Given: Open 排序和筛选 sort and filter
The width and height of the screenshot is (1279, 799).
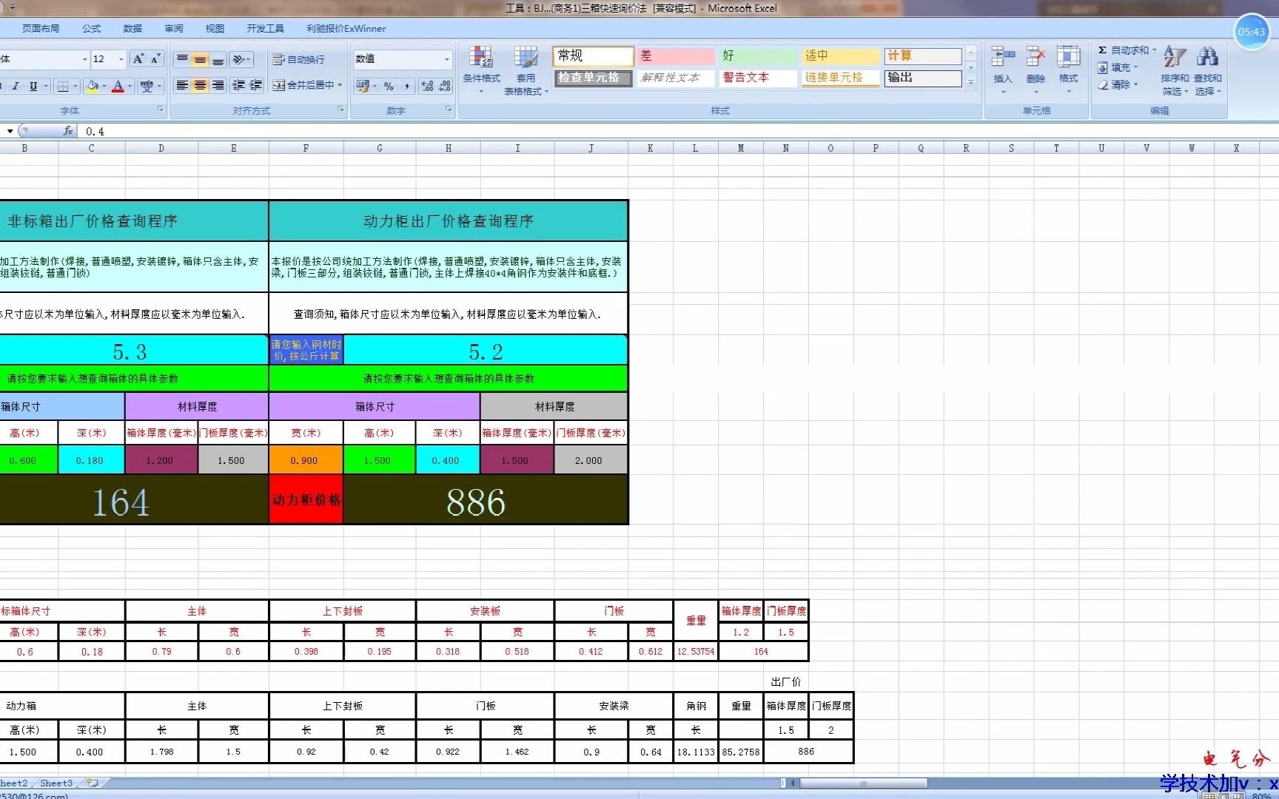Looking at the screenshot, I should pos(1175,71).
